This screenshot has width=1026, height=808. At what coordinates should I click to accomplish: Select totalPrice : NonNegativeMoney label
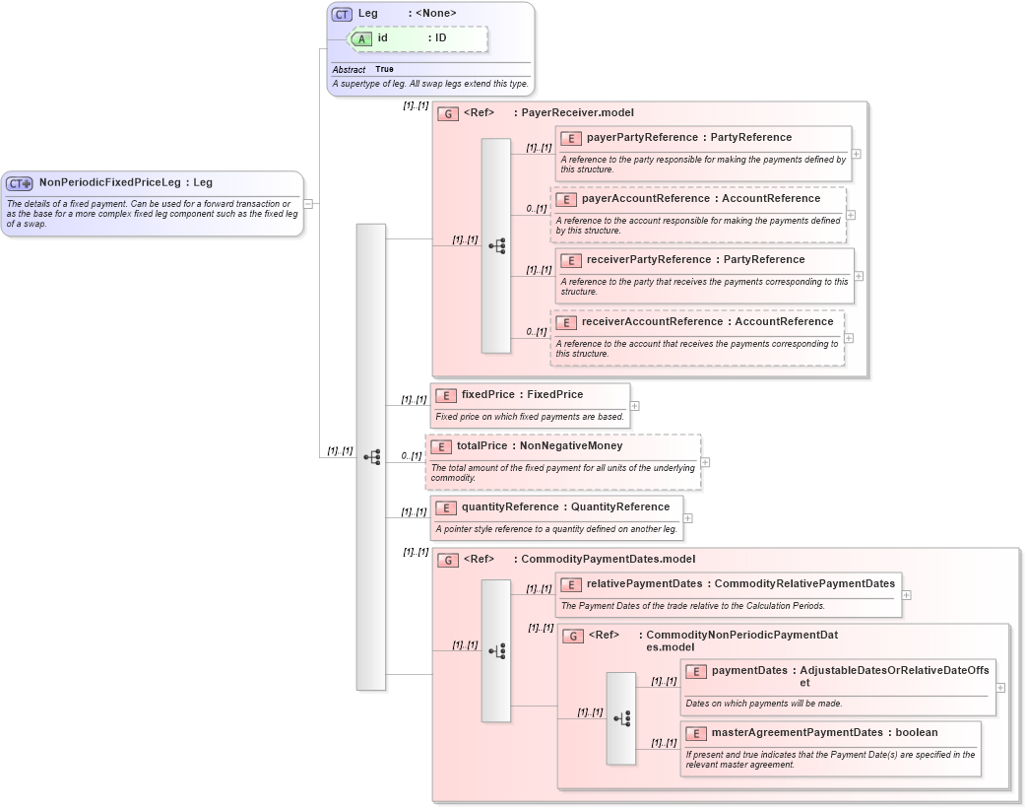pyautogui.click(x=540, y=446)
